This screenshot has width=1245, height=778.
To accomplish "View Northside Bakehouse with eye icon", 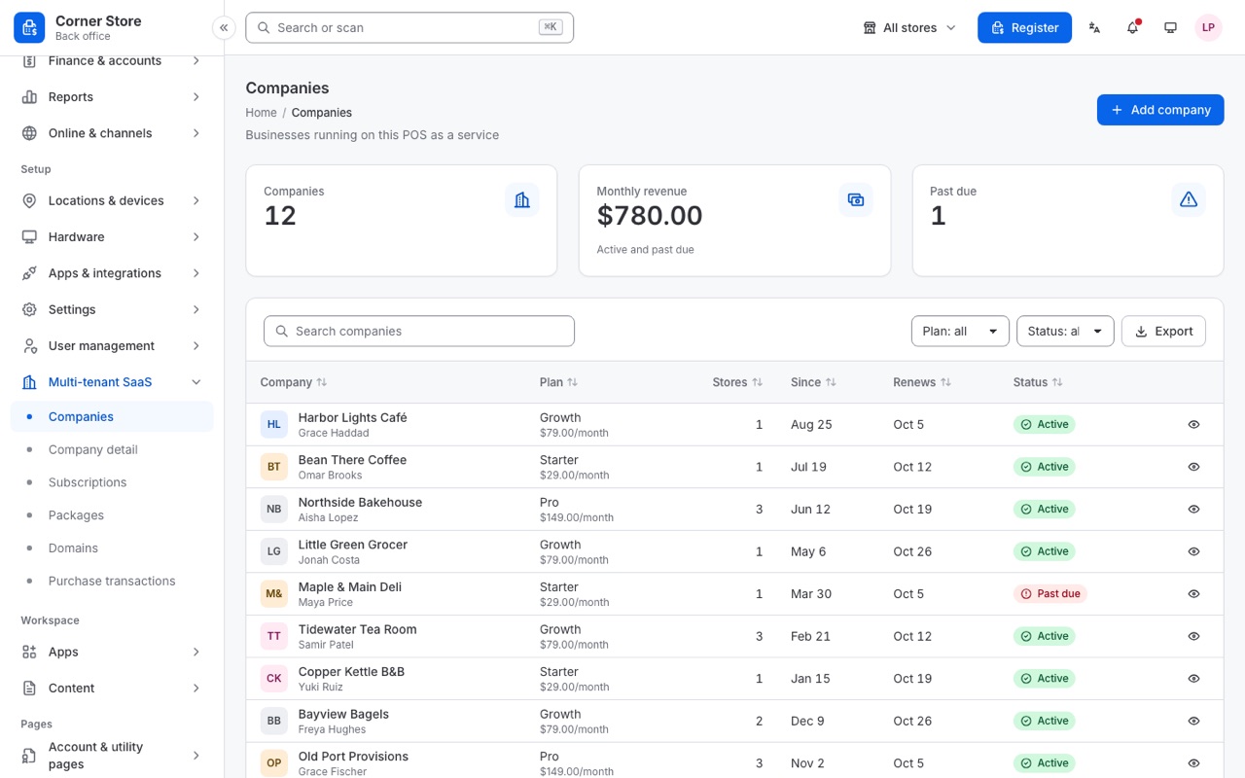I will 1193,509.
